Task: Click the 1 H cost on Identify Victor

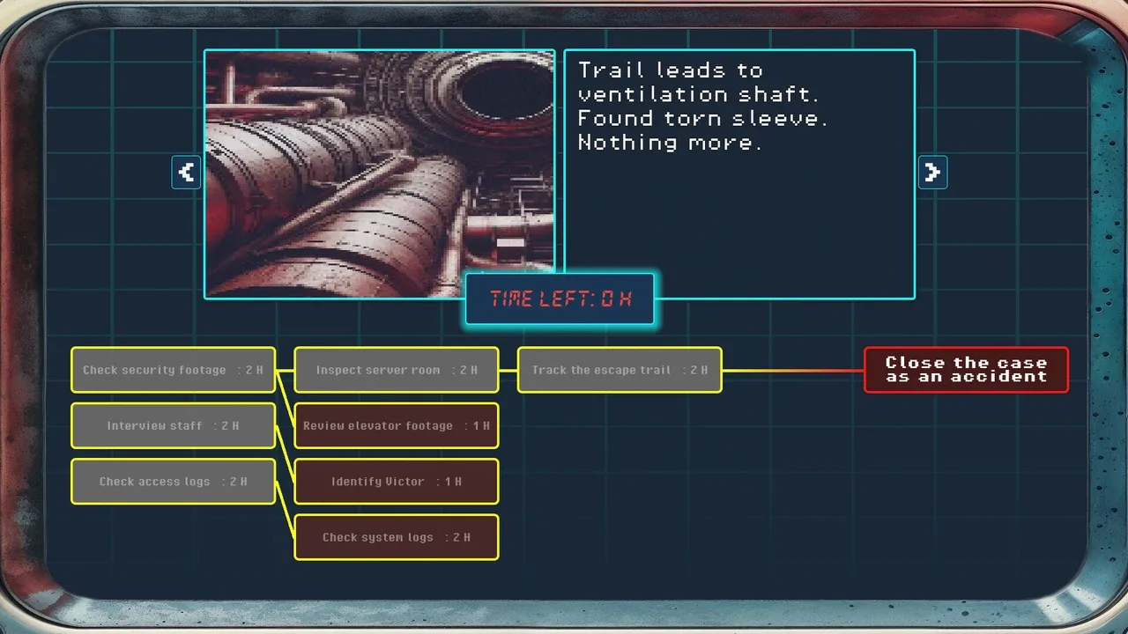Action: click(x=451, y=482)
